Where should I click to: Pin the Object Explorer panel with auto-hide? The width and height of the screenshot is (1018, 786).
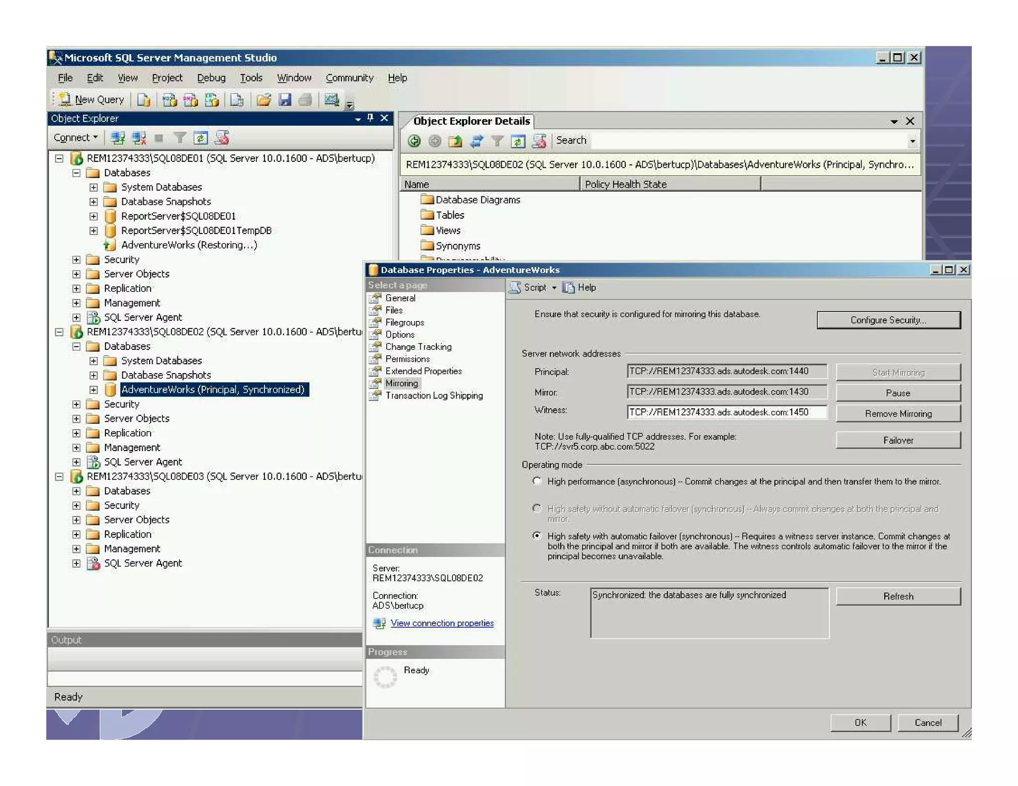pyautogui.click(x=370, y=118)
